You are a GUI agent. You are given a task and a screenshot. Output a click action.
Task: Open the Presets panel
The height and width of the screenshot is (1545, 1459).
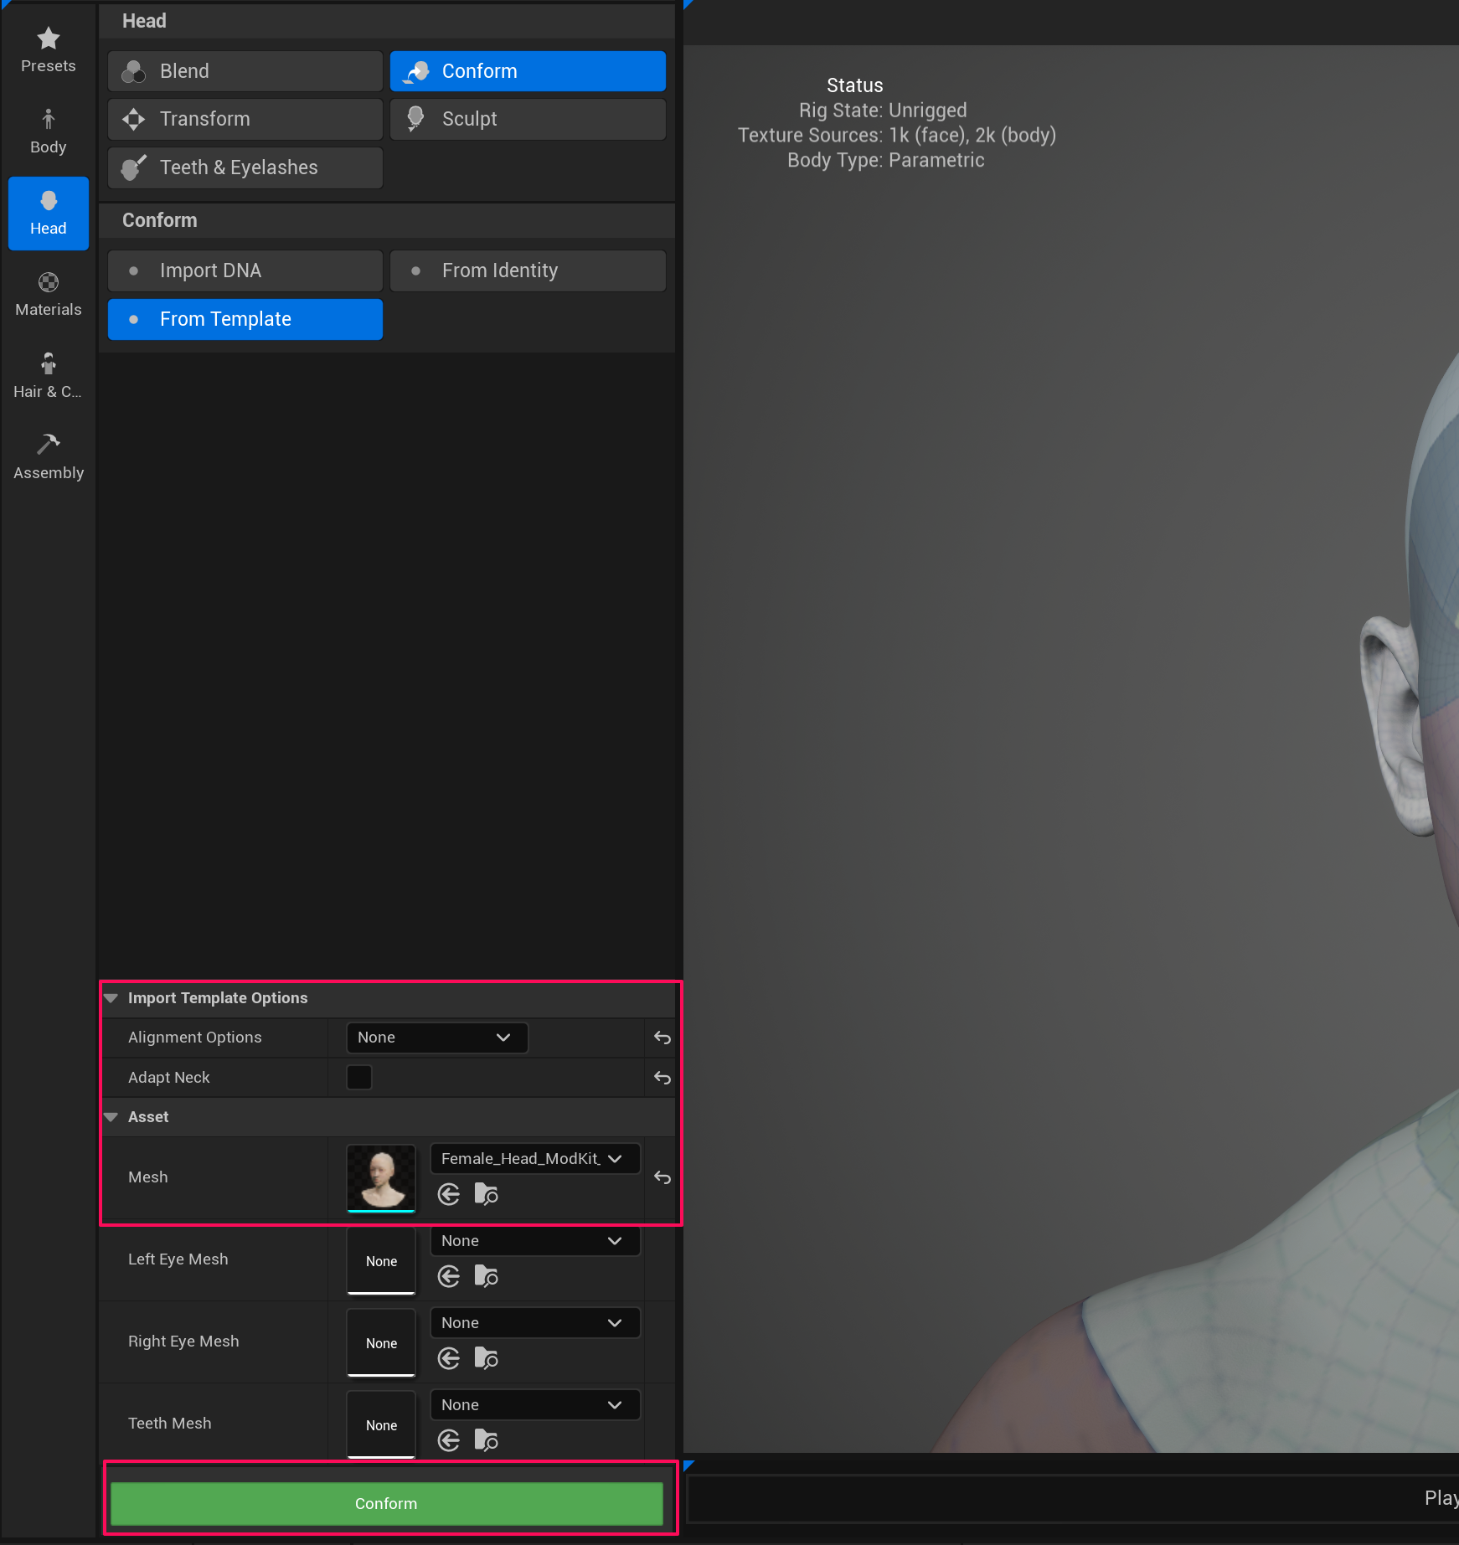tap(48, 49)
